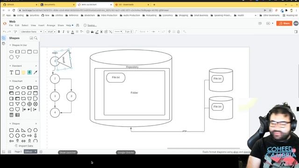Switch to the GitHub browser tab
This screenshot has height=168, width=299.
[20, 4]
